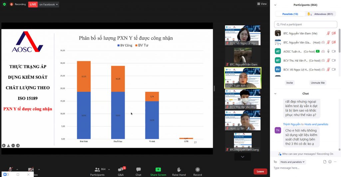Raise Hand using toolbar icon
Viewport: 341px width, 177px height.
pos(179,169)
